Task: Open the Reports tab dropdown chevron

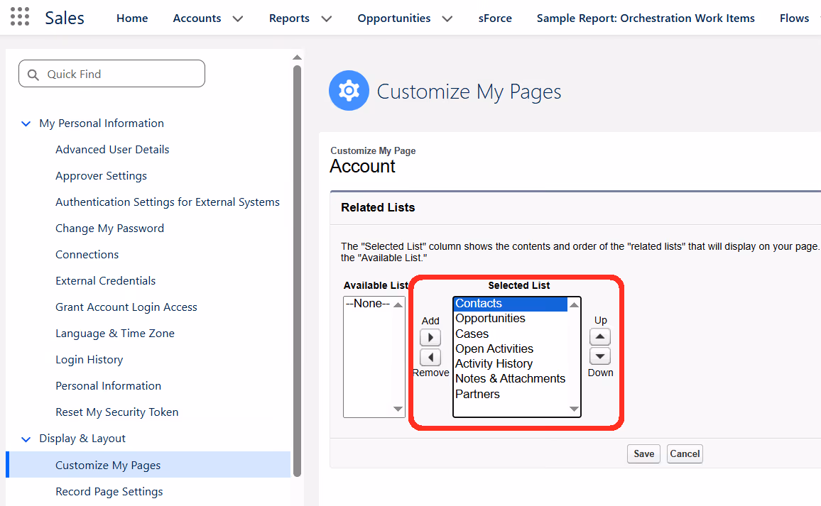Action: coord(327,19)
